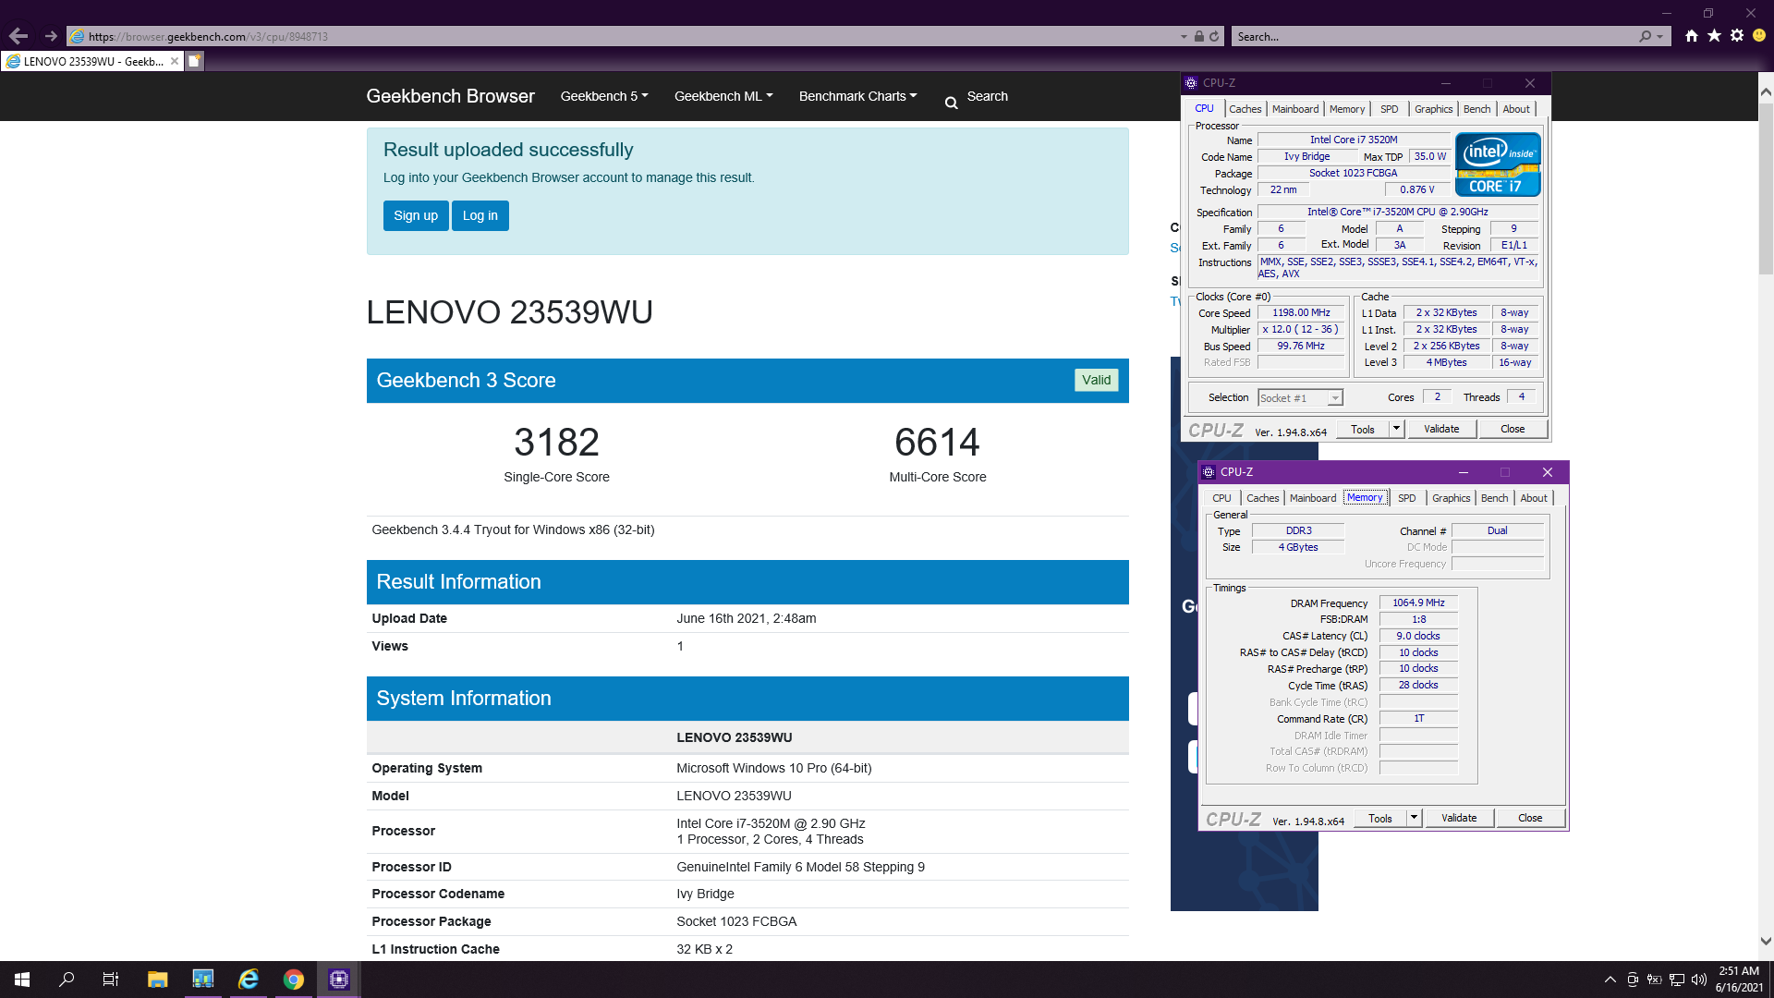Click Validate in upper CPU-Z window

click(1441, 429)
